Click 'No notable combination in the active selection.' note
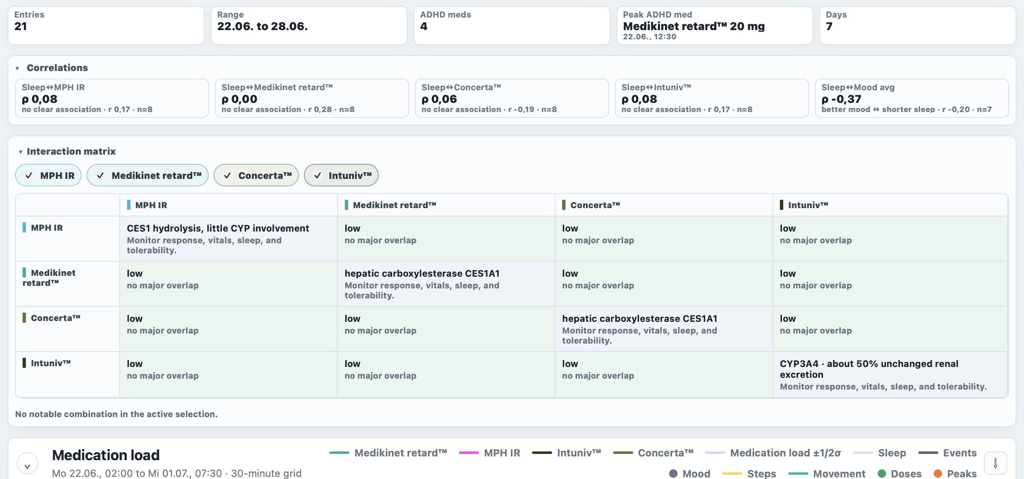This screenshot has height=479, width=1024. [x=116, y=414]
